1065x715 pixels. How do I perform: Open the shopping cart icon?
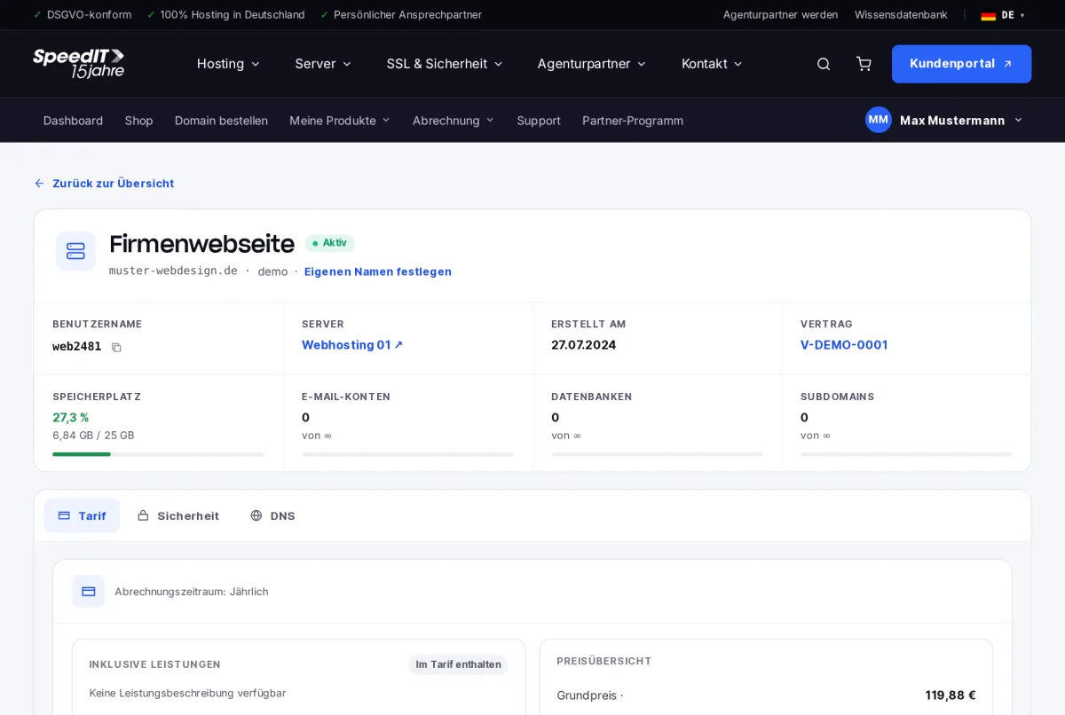click(864, 64)
